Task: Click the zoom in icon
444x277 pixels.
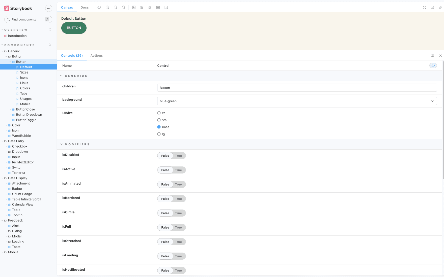Action: click(x=107, y=7)
